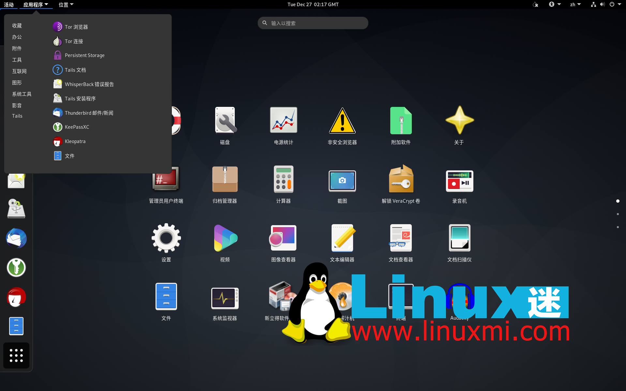Select 图形 graphics category

(x=17, y=82)
